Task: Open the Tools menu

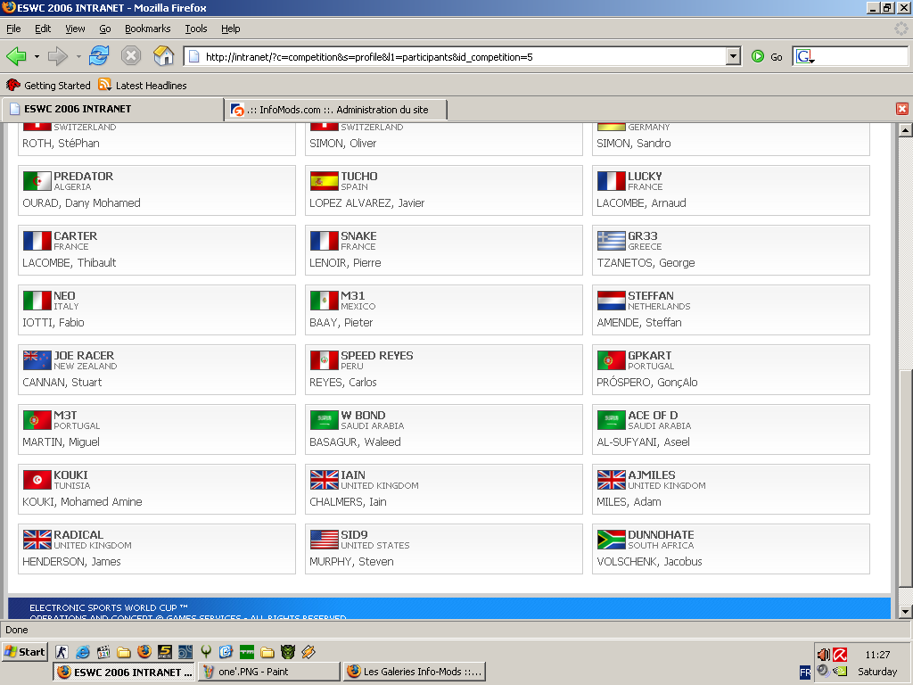Action: [196, 29]
